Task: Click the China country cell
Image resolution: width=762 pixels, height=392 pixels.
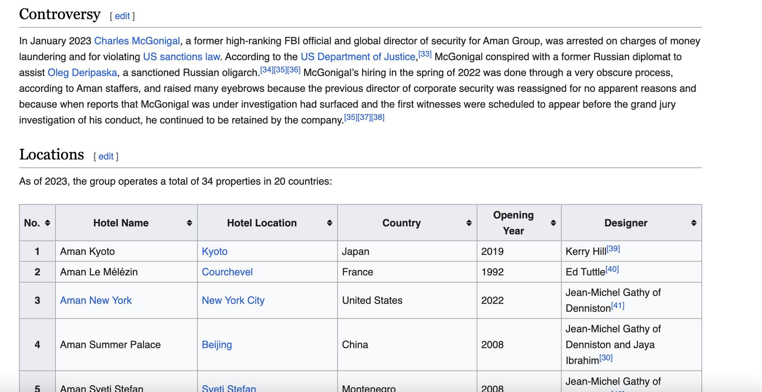Action: click(x=407, y=345)
